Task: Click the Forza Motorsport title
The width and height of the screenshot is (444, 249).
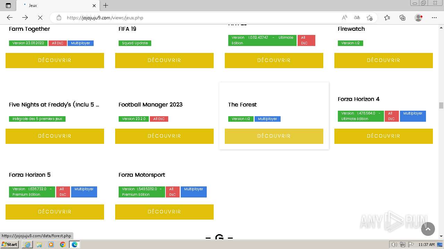Action: point(142,175)
